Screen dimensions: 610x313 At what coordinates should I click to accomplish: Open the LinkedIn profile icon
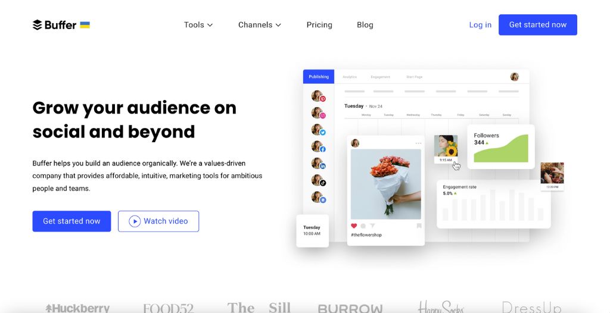point(318,164)
